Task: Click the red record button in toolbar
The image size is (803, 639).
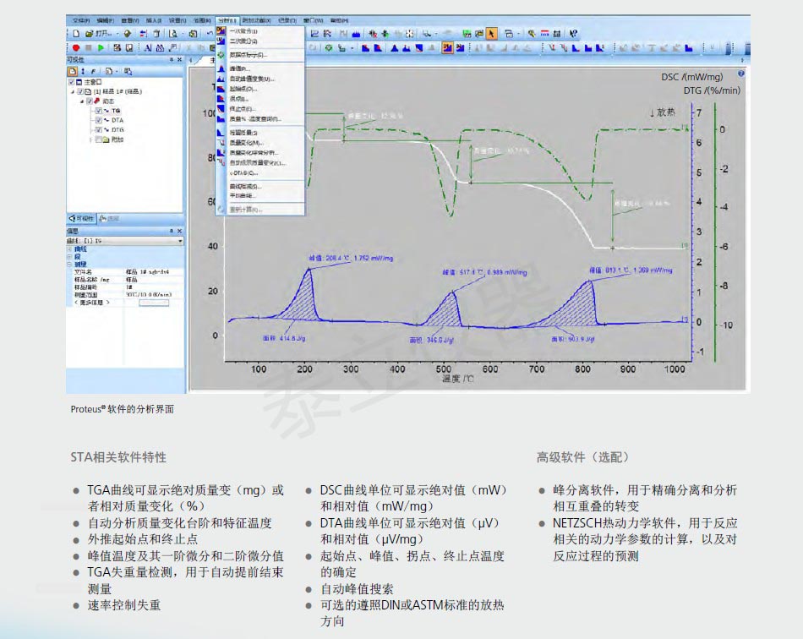Action: pos(76,48)
